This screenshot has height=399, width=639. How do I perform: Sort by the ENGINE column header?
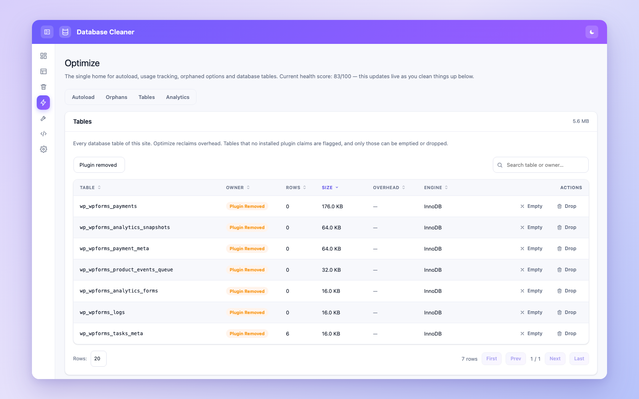(x=436, y=188)
